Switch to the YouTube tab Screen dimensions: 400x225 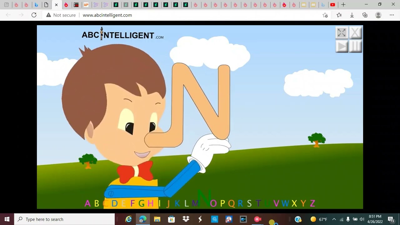pyautogui.click(x=333, y=5)
